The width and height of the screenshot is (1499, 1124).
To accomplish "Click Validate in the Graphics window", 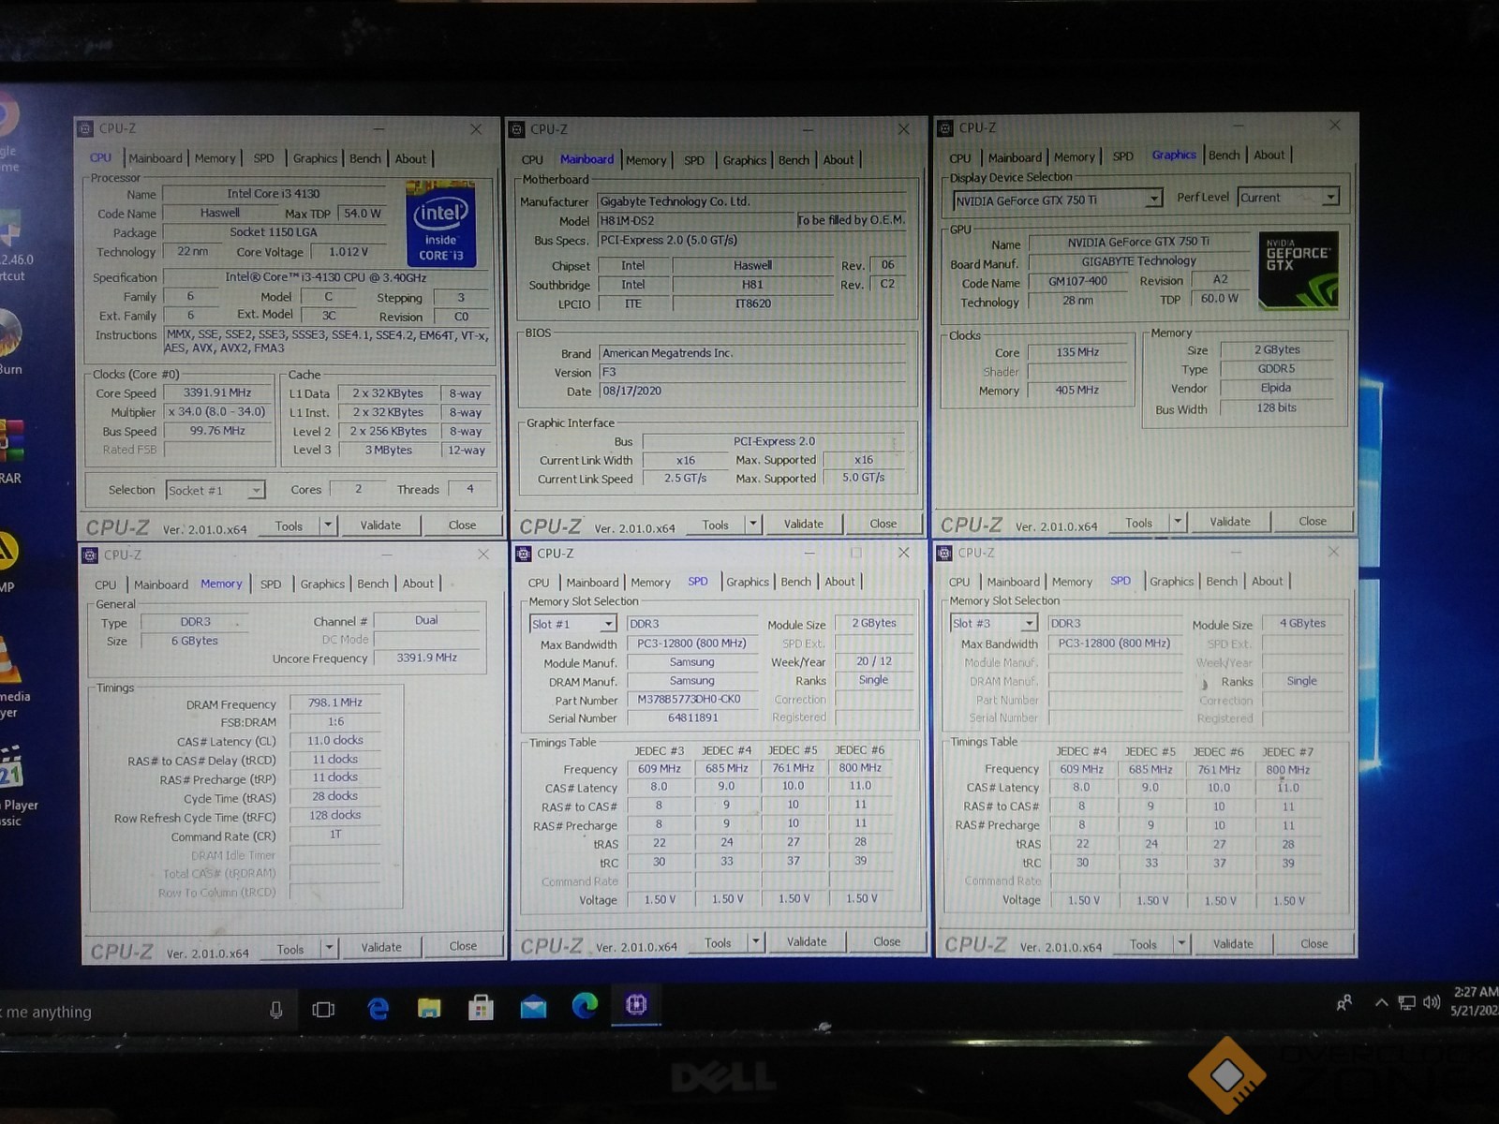I will pyautogui.click(x=1229, y=522).
